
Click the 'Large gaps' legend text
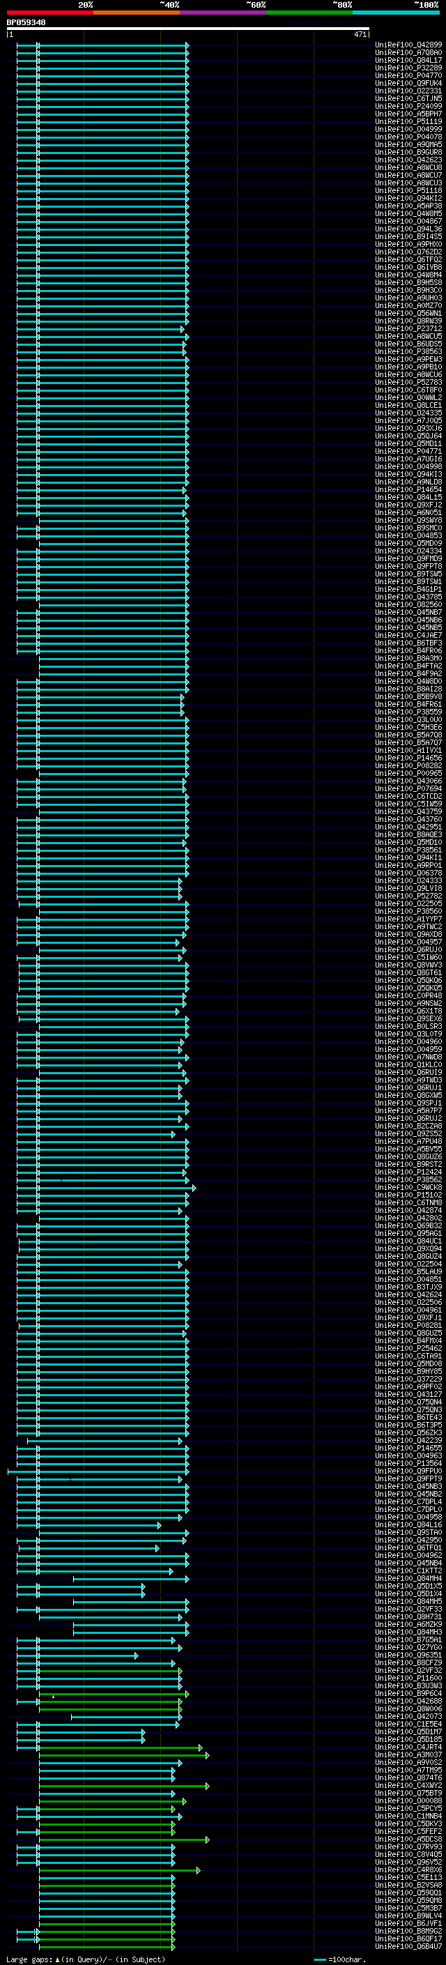tap(30, 1959)
